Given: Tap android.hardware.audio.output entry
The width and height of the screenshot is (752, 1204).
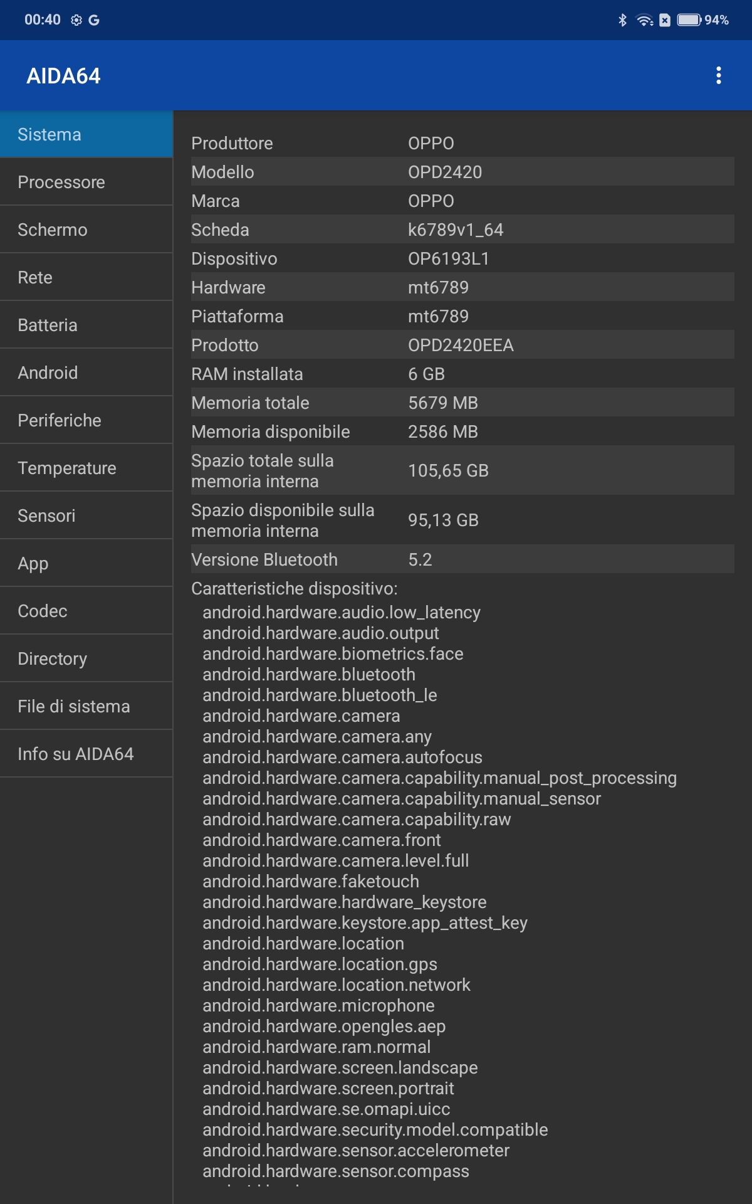Looking at the screenshot, I should (321, 633).
